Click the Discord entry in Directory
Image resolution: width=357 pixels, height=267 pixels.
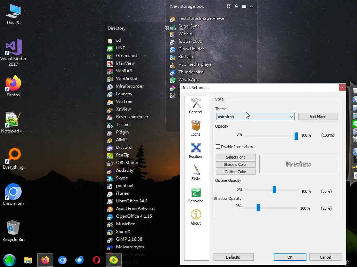pyautogui.click(x=120, y=147)
